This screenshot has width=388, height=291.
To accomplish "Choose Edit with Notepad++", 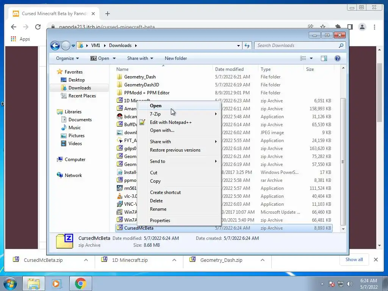I will [x=179, y=122].
